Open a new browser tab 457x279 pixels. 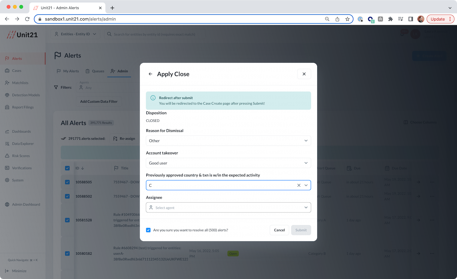112,8
